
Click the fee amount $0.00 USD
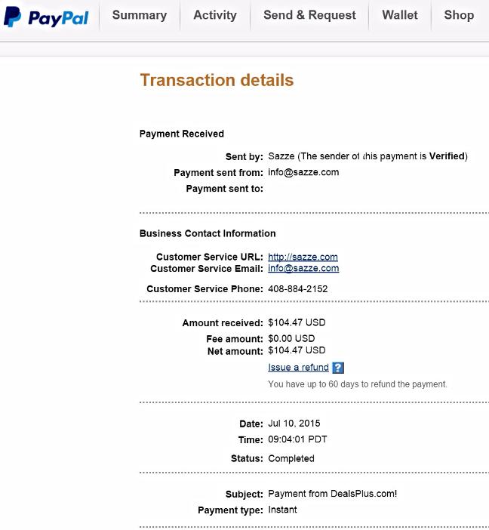click(291, 339)
